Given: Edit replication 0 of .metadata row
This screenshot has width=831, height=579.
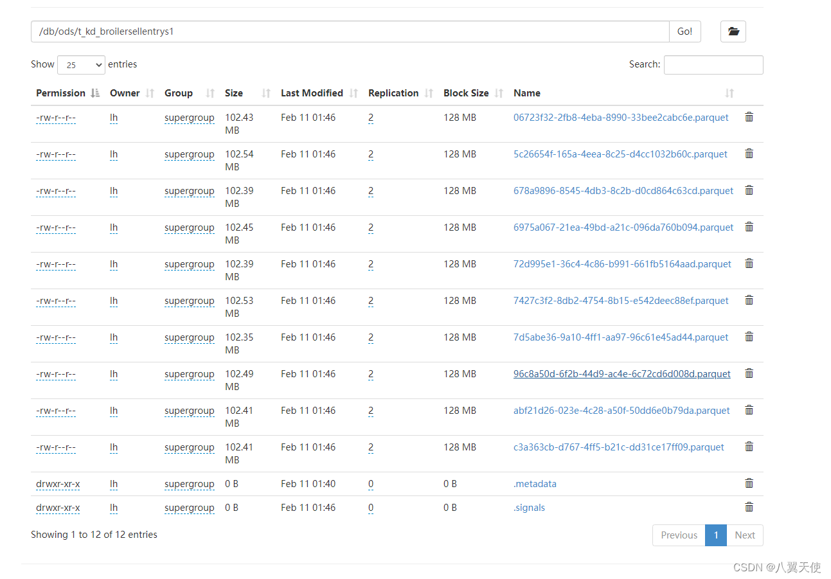Looking at the screenshot, I should coord(371,484).
